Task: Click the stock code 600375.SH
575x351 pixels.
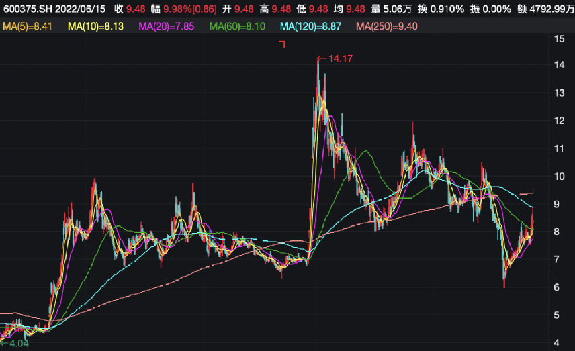Action: click(x=29, y=9)
